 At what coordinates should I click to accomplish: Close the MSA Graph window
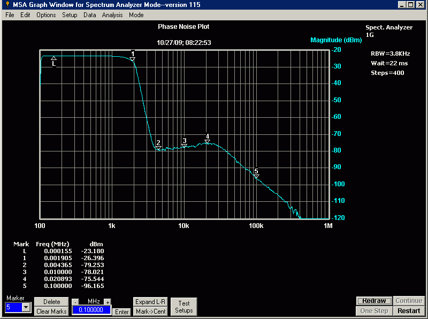(420, 5)
